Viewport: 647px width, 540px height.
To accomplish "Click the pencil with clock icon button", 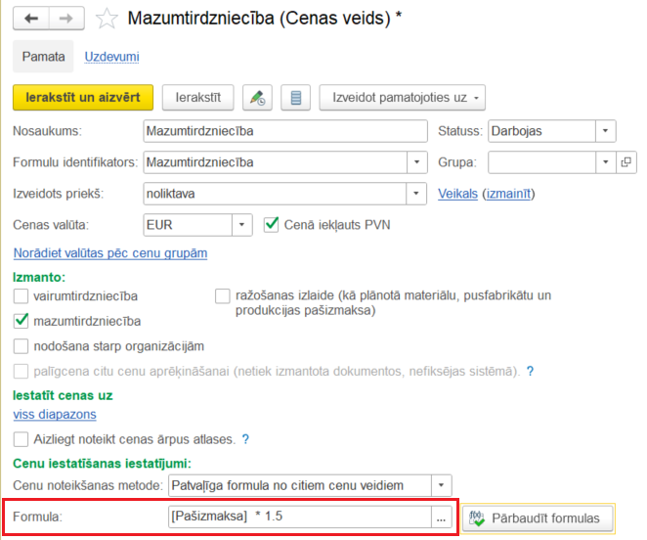I will tap(257, 98).
